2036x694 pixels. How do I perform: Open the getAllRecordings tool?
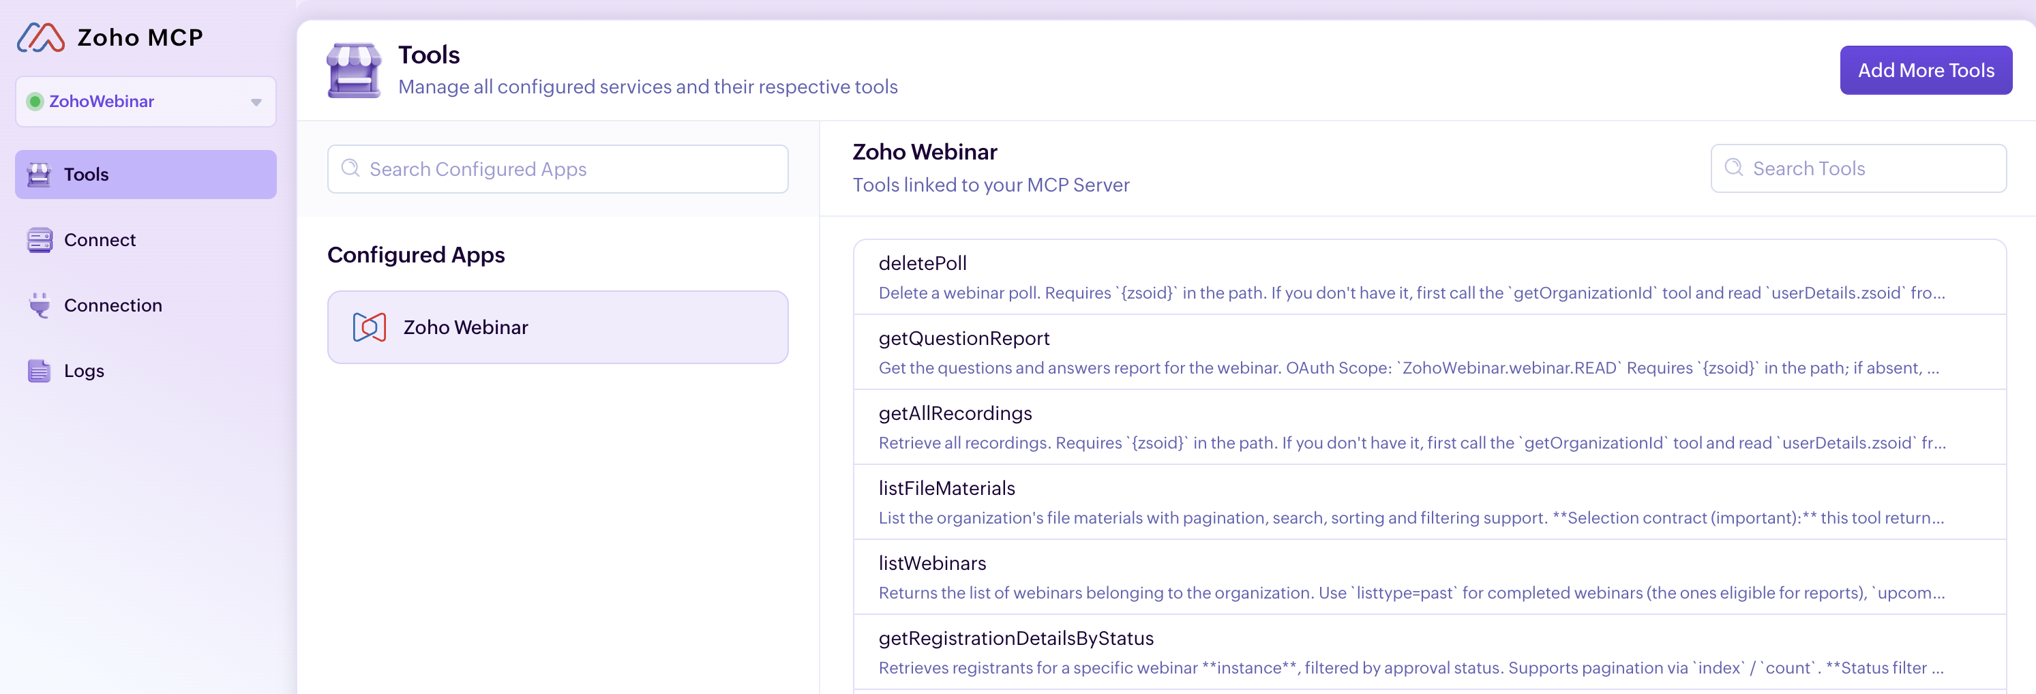pos(1429,427)
